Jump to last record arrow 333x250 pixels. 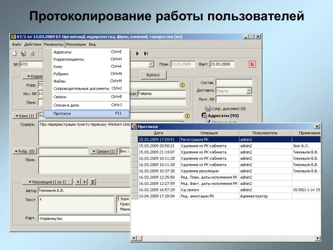tap(146, 54)
